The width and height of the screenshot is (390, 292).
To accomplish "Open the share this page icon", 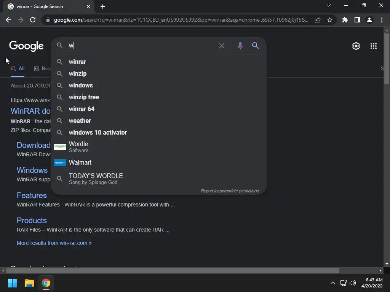I will click(x=318, y=20).
